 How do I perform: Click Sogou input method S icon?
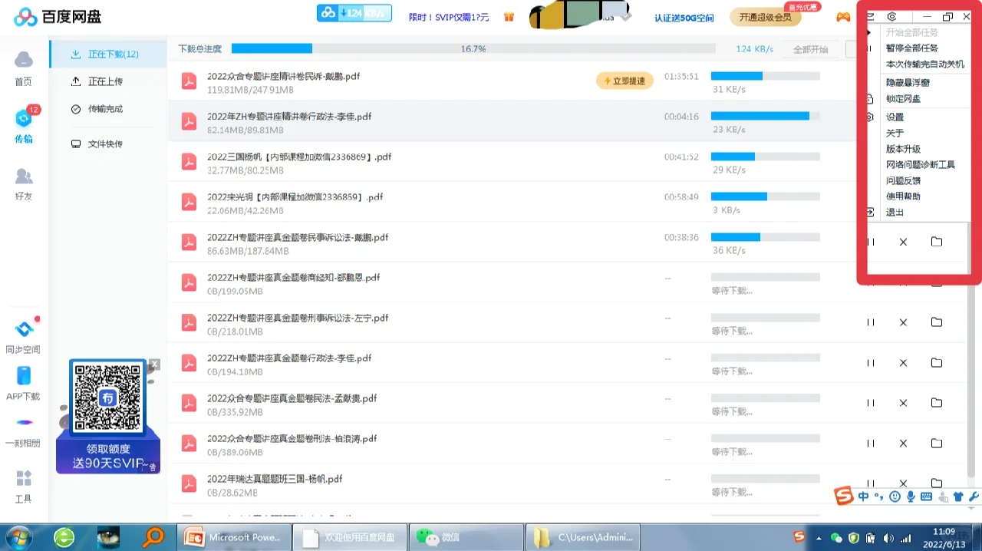click(x=844, y=497)
